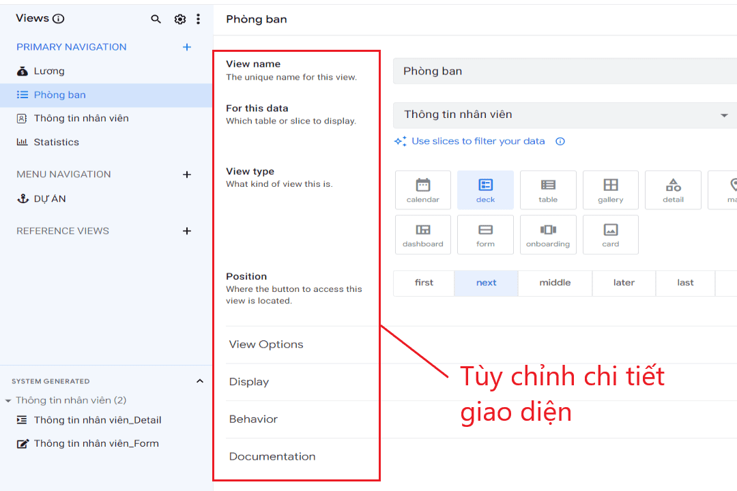737x491 pixels.
Task: Select the form view type
Action: coord(485,235)
